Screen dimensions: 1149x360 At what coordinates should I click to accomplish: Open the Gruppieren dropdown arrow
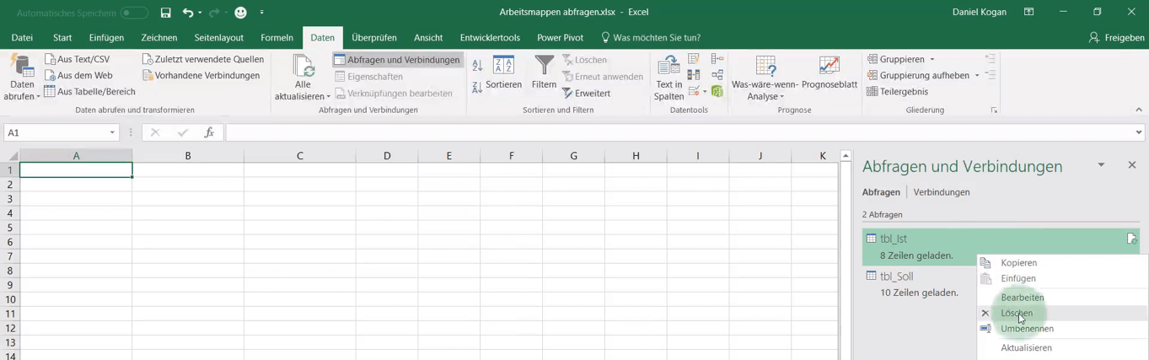(932, 60)
